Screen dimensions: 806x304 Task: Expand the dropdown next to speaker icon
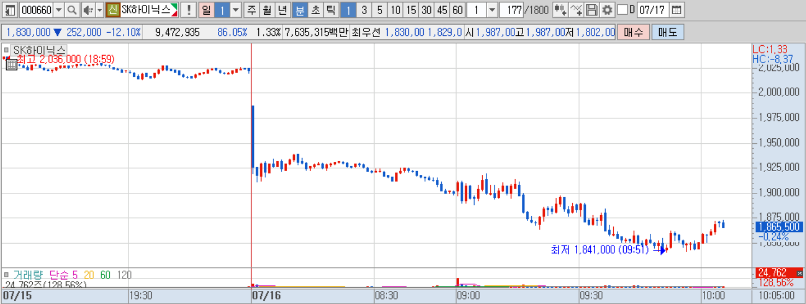pyautogui.click(x=99, y=10)
